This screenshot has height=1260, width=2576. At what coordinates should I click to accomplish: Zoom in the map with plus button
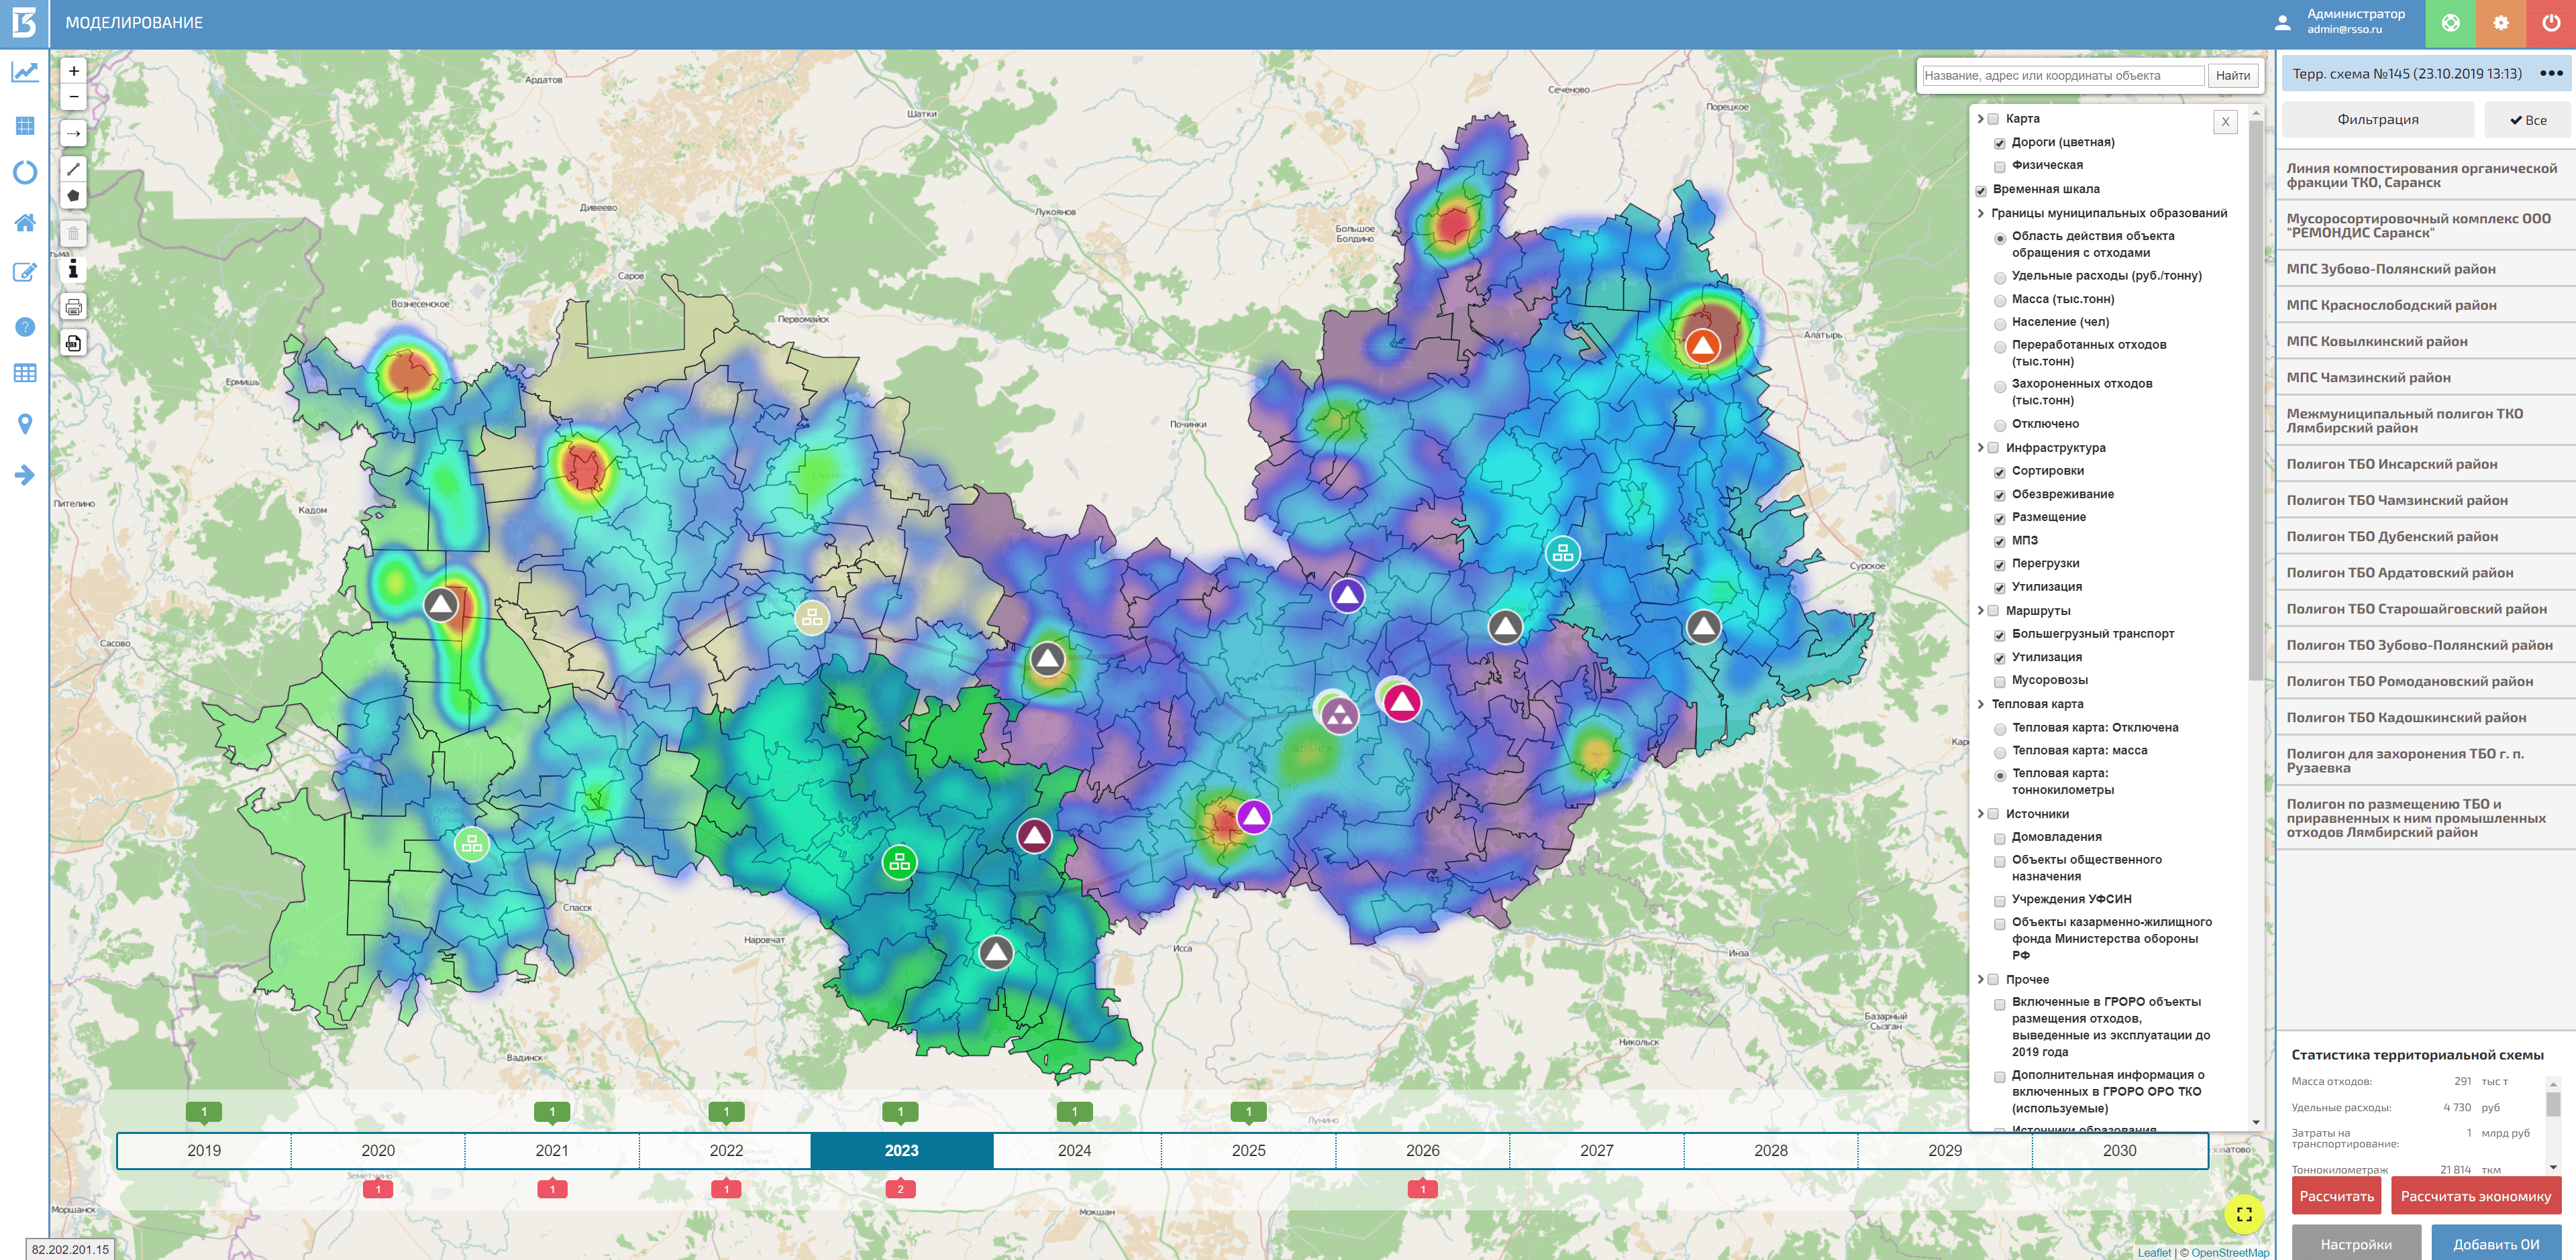[x=73, y=71]
